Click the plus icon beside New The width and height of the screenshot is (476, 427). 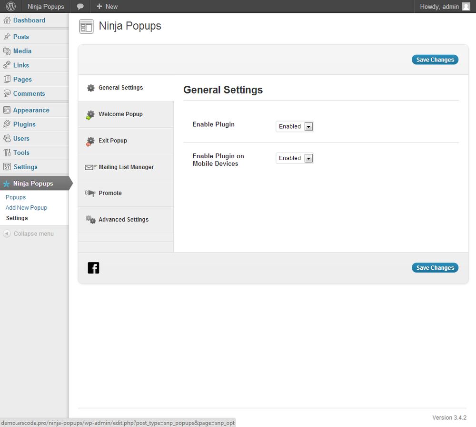click(x=99, y=6)
